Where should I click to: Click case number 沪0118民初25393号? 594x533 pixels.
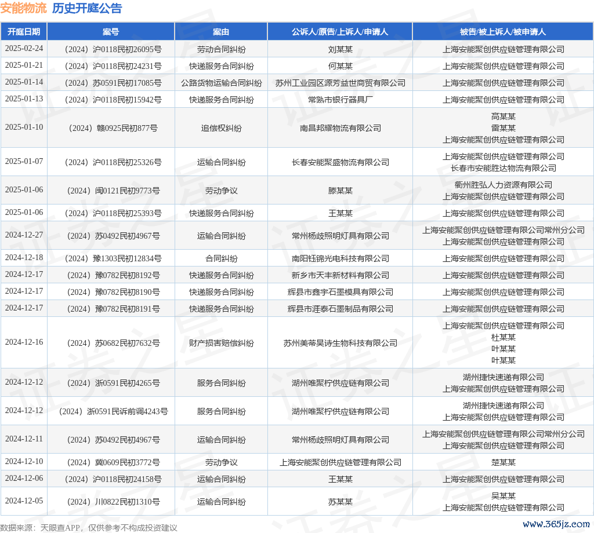113,213
